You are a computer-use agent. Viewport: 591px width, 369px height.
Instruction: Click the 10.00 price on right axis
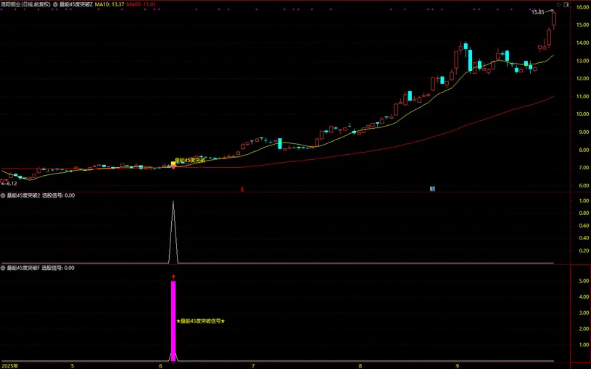(582, 114)
